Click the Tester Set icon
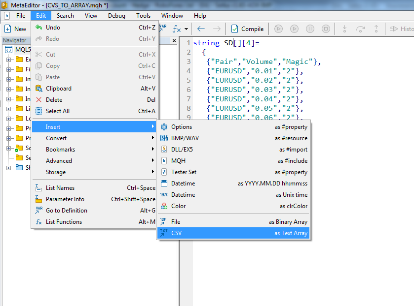 tap(164, 172)
